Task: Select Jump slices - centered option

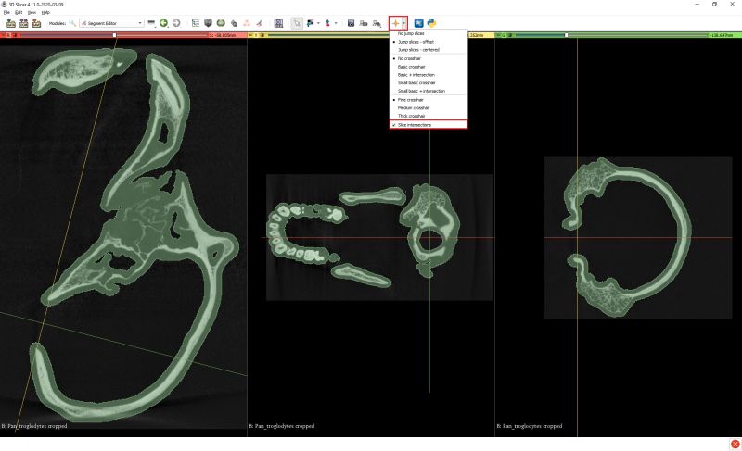Action: point(429,50)
